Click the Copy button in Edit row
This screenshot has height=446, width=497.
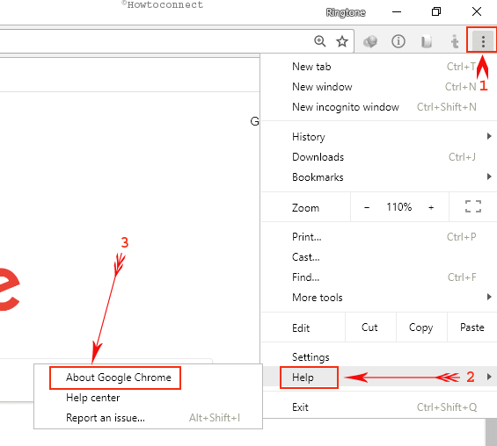click(x=421, y=327)
